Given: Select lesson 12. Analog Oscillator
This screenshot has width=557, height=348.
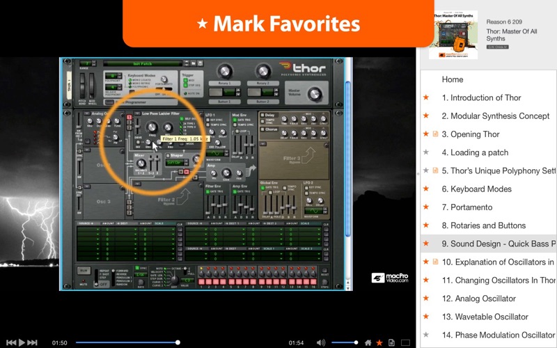Looking at the screenshot, I should 479,299.
